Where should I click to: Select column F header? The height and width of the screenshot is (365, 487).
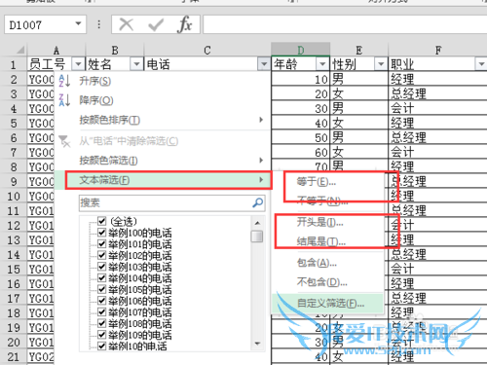coord(437,50)
